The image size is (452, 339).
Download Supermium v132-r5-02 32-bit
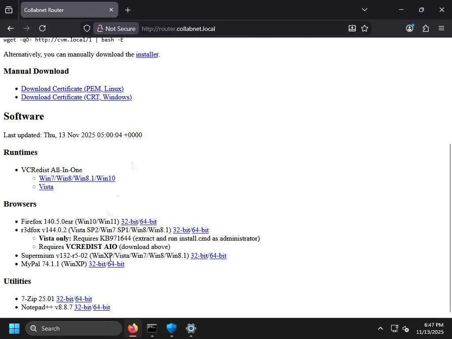point(199,256)
